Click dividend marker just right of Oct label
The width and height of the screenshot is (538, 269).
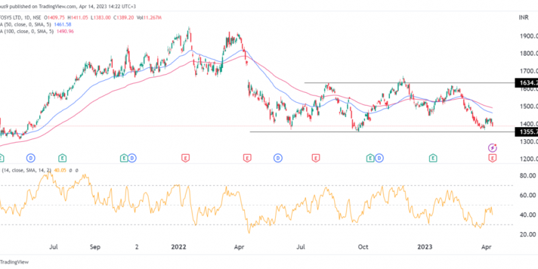click(379, 158)
